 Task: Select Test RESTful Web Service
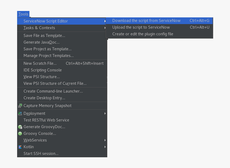point(62,120)
